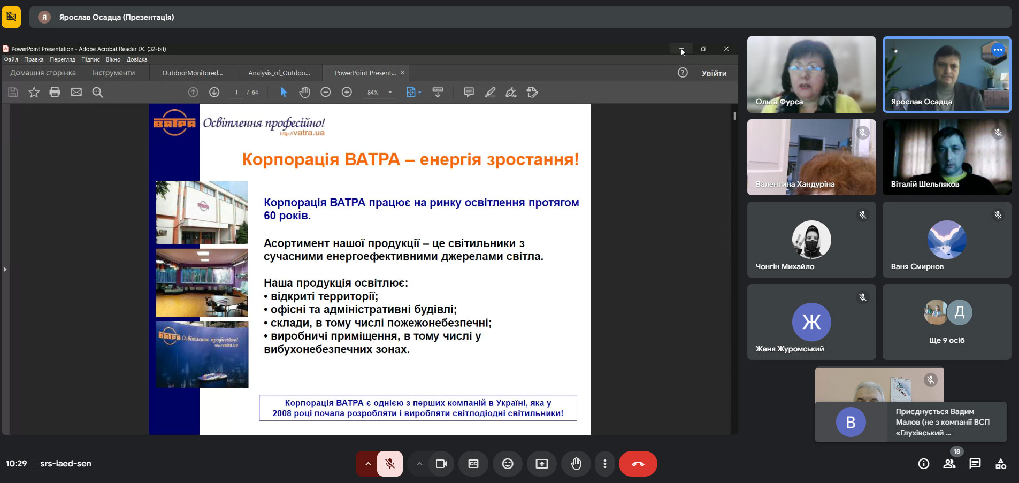Screen dimensions: 1019x483
Task: Click the current page number field
Action: click(236, 93)
